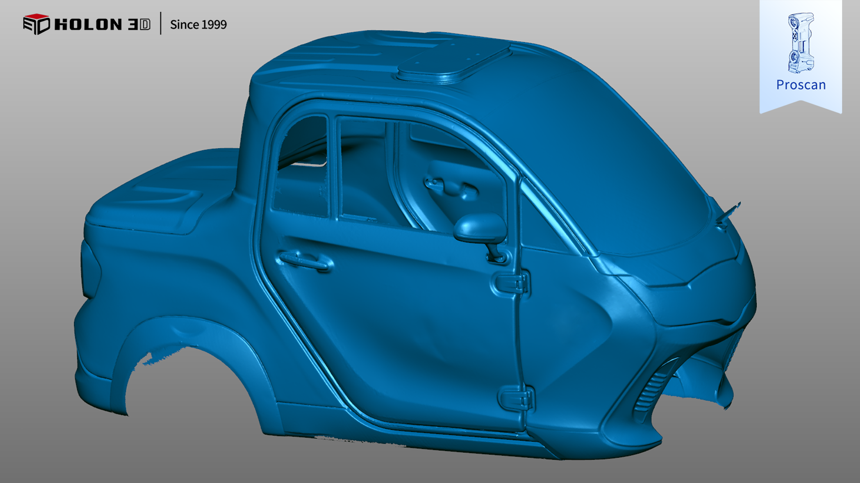860x483 pixels.
Task: Click the front bumper air vent grille
Action: coord(651,392)
